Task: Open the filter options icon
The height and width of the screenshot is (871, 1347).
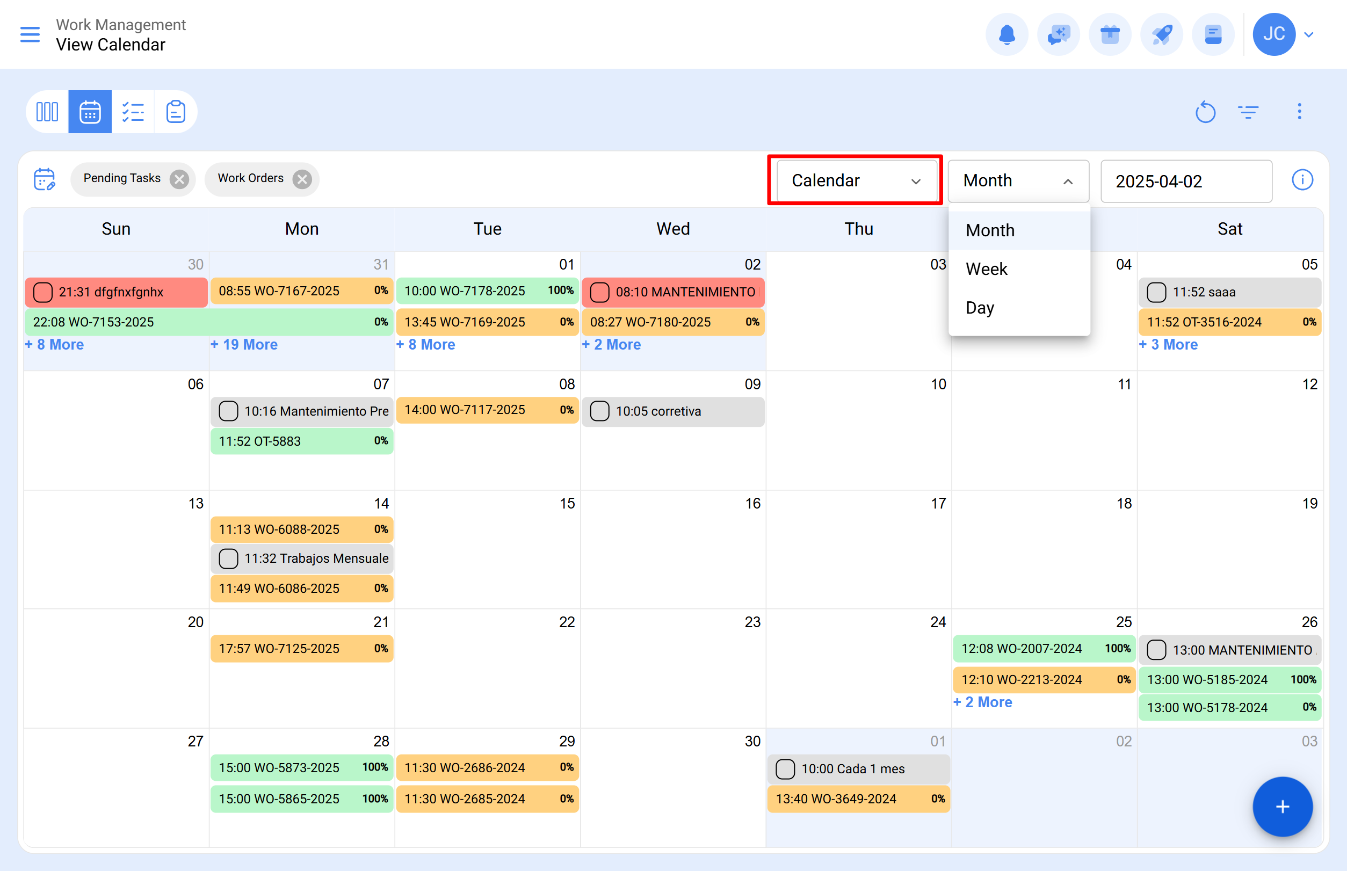Action: pyautogui.click(x=1248, y=111)
